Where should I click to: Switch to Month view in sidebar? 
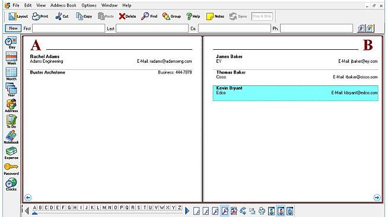coord(11,74)
